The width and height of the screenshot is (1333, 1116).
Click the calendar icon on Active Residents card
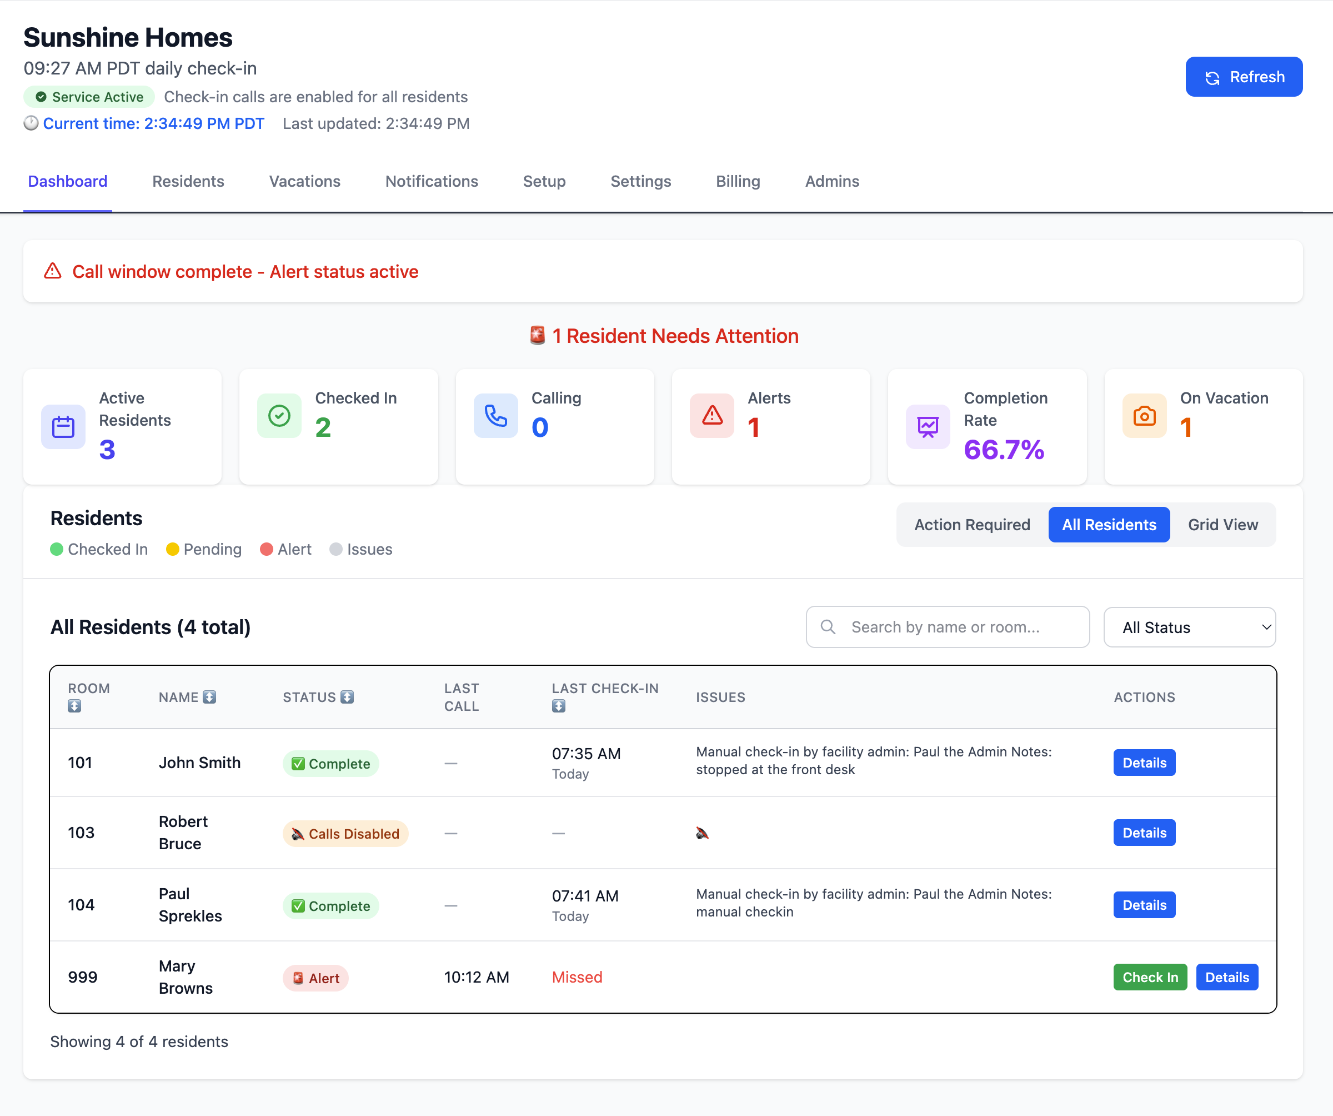click(63, 427)
